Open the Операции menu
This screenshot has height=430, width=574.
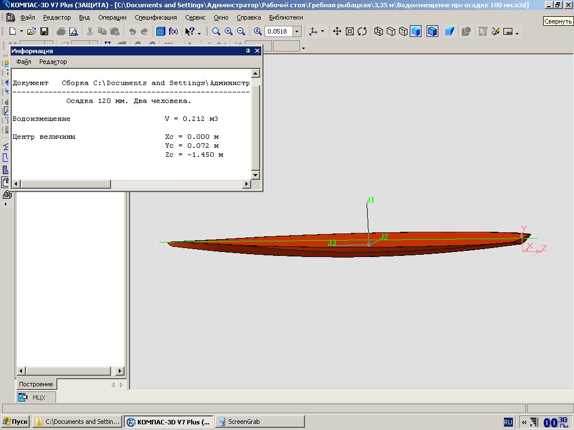click(112, 17)
